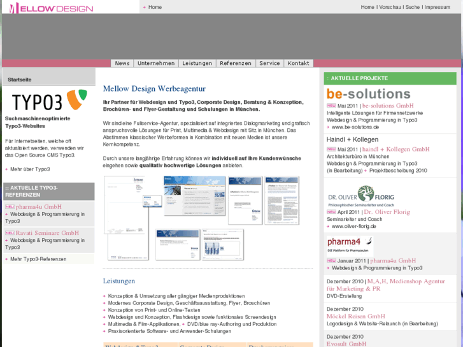463x347 pixels.
Task: Click NEU badge beside April 2011
Action: click(331, 212)
